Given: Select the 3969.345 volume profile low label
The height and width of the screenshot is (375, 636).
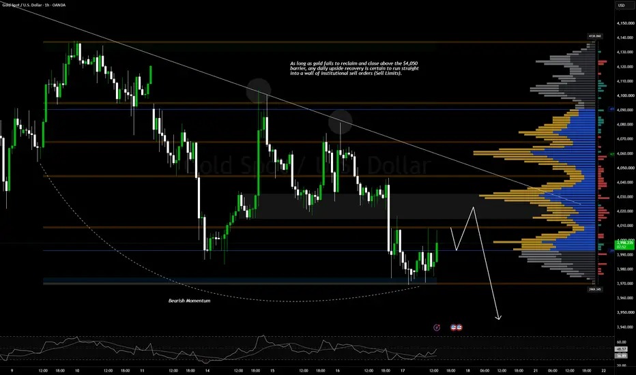Looking at the screenshot, I should click(594, 289).
